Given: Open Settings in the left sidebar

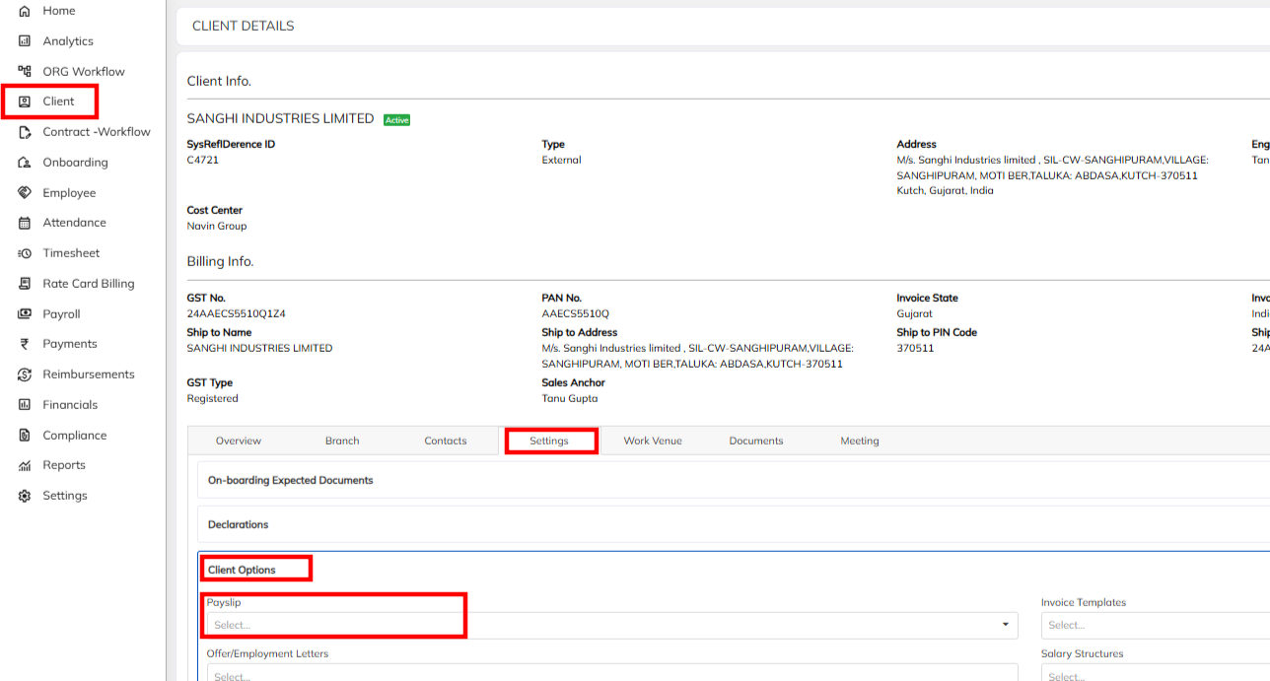Looking at the screenshot, I should click(65, 496).
